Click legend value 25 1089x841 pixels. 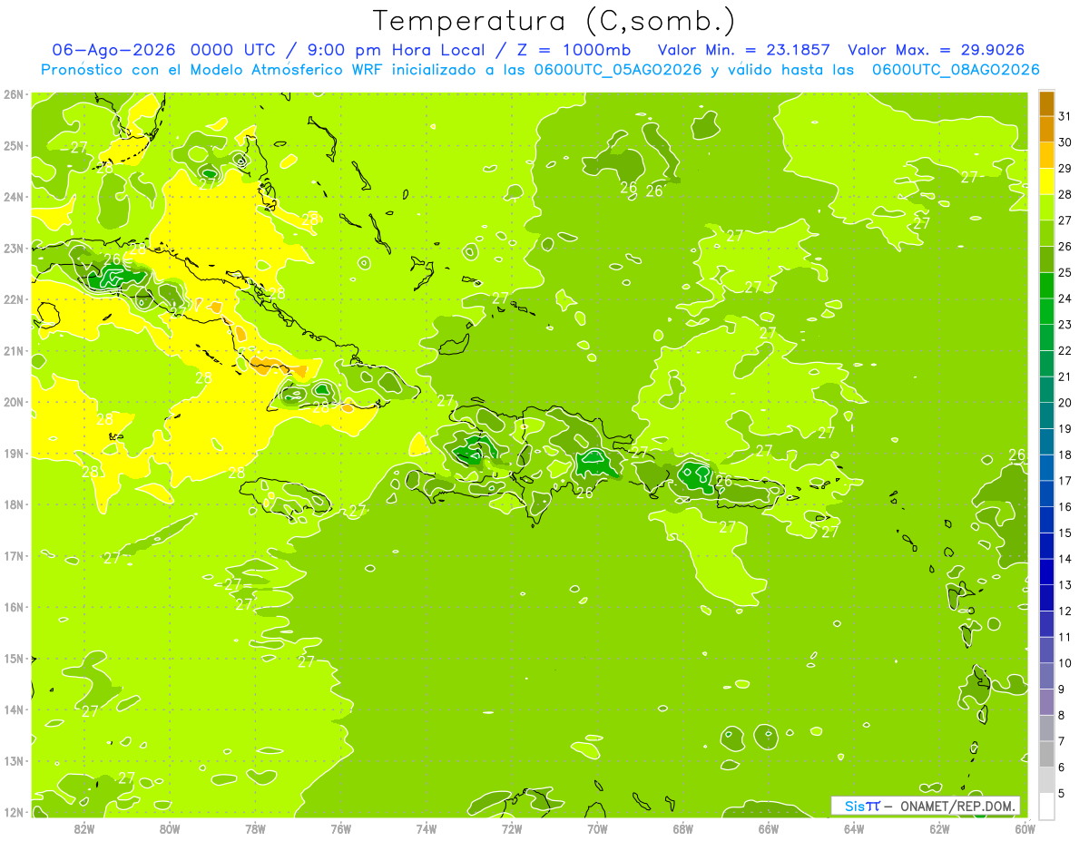coord(1065,272)
